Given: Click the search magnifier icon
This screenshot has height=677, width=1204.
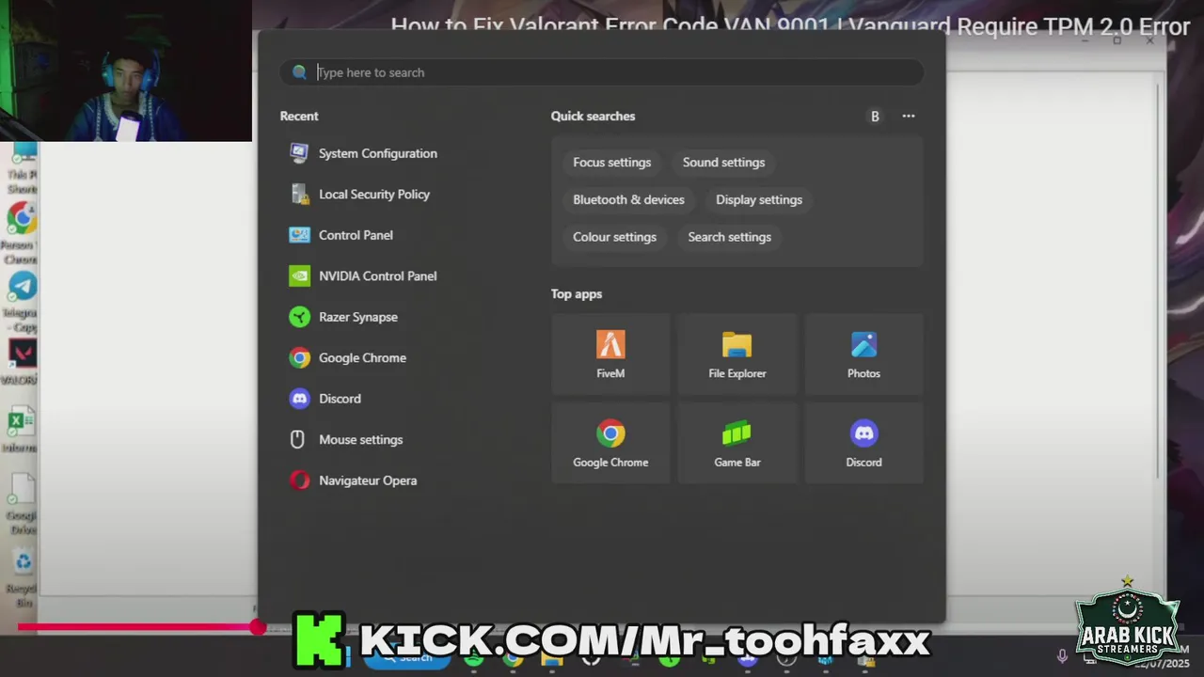Looking at the screenshot, I should coord(299,72).
